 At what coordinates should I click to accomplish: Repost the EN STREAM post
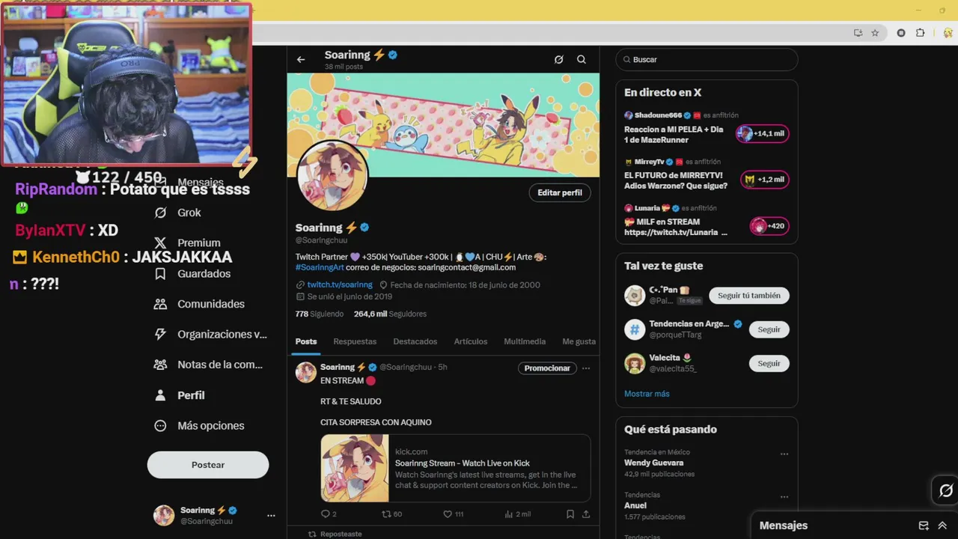tap(391, 514)
